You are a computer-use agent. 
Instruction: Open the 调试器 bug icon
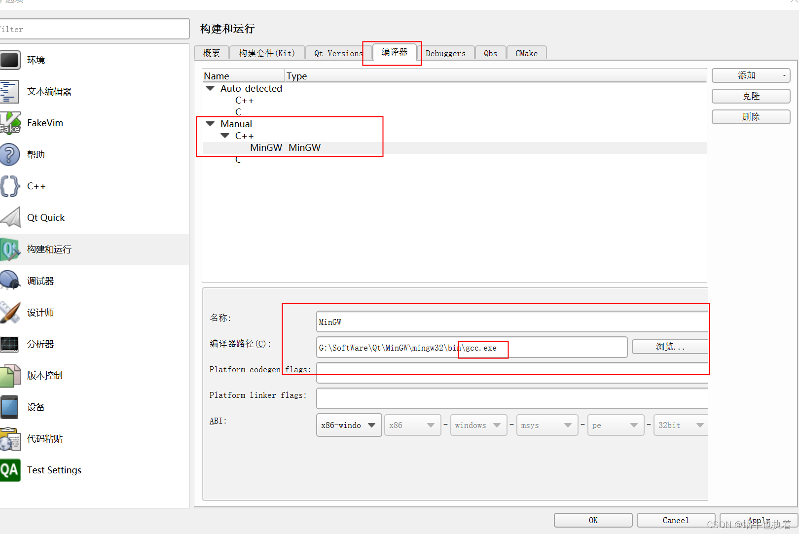[x=10, y=281]
